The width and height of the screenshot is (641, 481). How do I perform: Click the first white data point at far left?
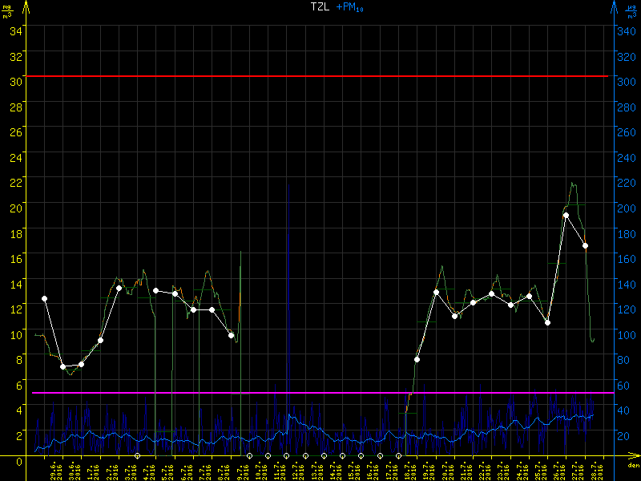tap(44, 299)
